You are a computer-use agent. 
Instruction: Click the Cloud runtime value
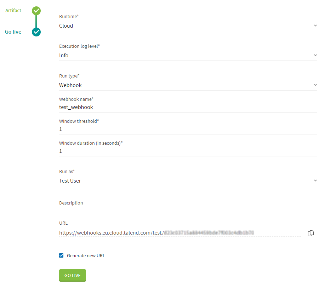point(66,26)
